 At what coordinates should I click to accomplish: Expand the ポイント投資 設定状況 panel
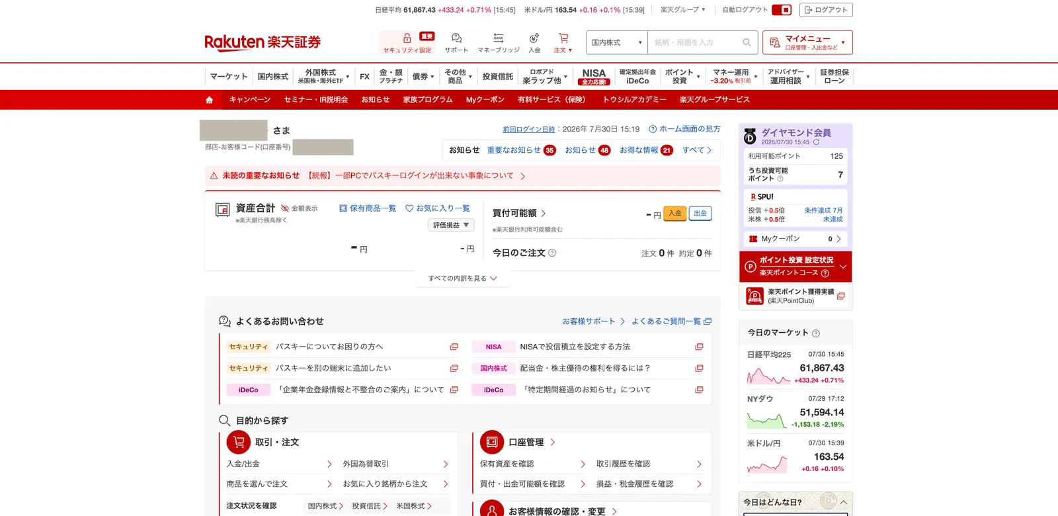795,267
